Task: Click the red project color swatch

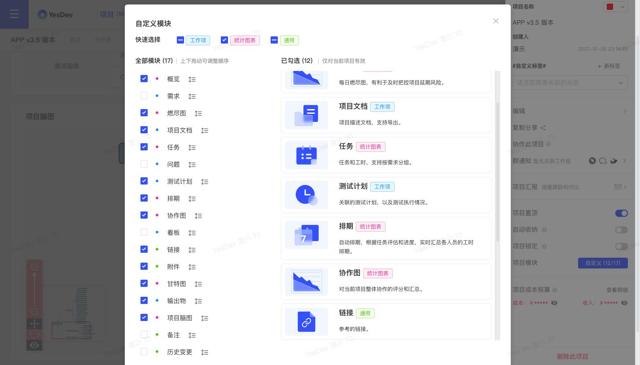Action: pyautogui.click(x=610, y=7)
